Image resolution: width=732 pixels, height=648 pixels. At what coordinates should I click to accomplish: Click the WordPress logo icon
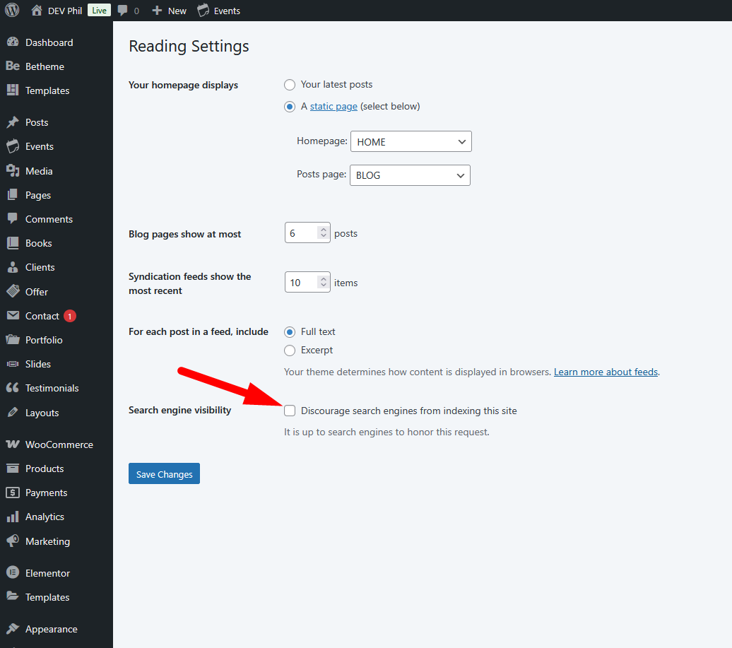(12, 11)
